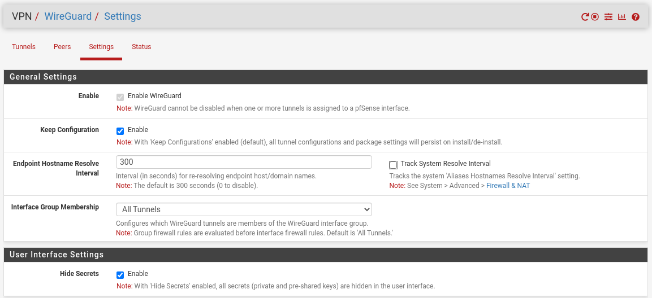
Task: Click the disabled Enable WireGuard checkbox
Action: (120, 98)
